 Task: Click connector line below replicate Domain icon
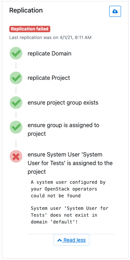[16, 66]
